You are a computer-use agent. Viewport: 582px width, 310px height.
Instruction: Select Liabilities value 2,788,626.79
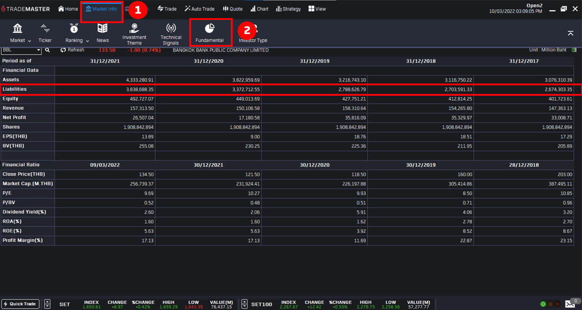(x=352, y=89)
